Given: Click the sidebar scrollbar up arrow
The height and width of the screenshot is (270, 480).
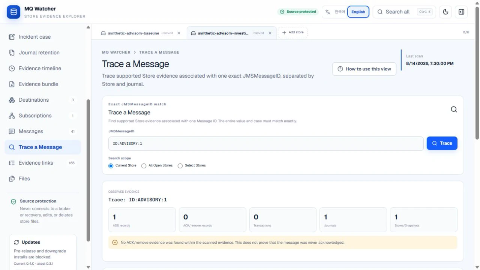Looking at the screenshot, I should pyautogui.click(x=88, y=27).
